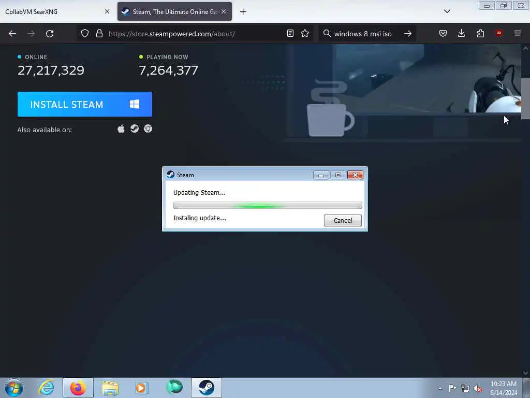Click the Steam update progress bar
Viewport: 530px width, 398px height.
click(x=268, y=205)
